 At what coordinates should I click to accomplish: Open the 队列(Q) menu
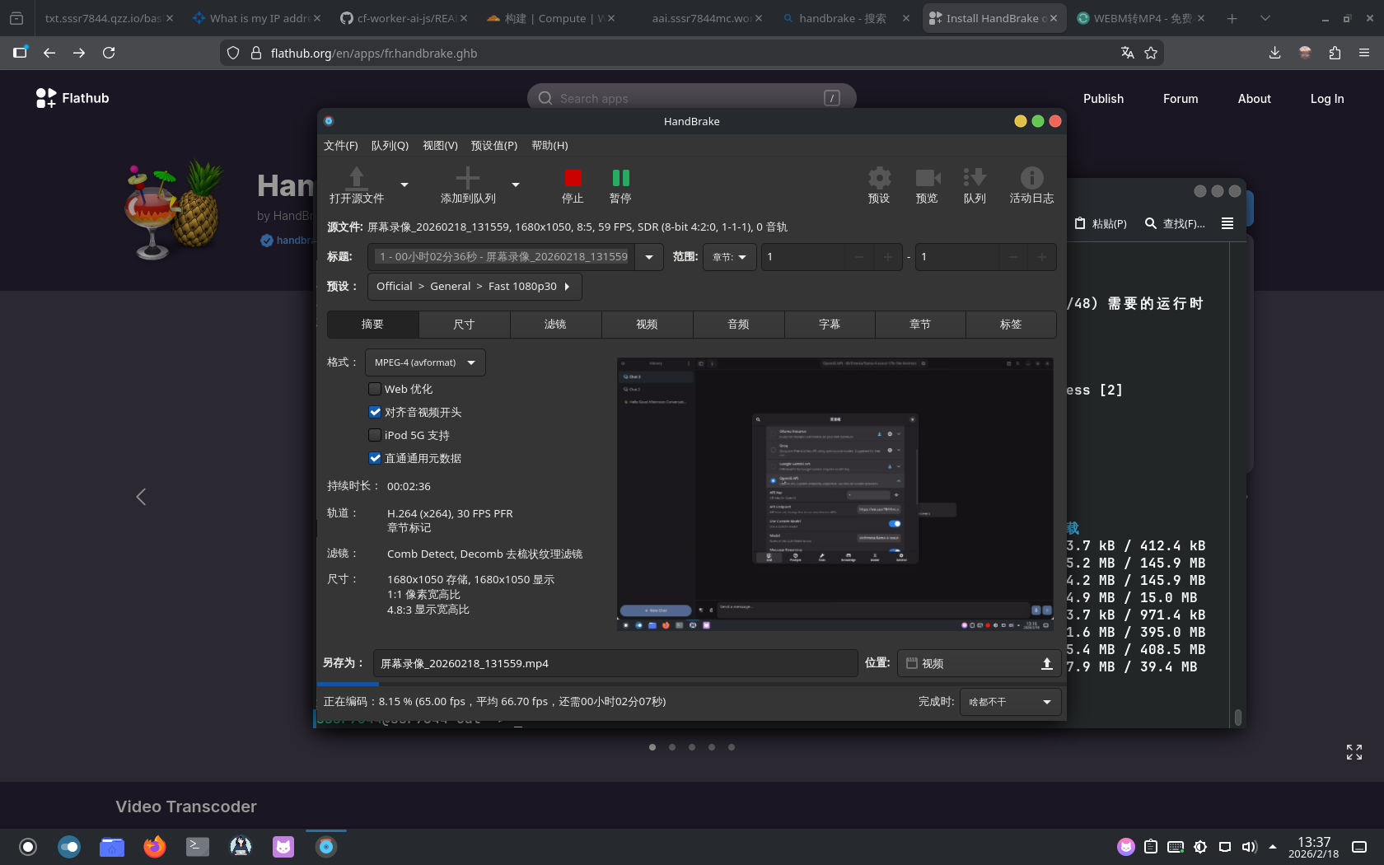point(390,146)
